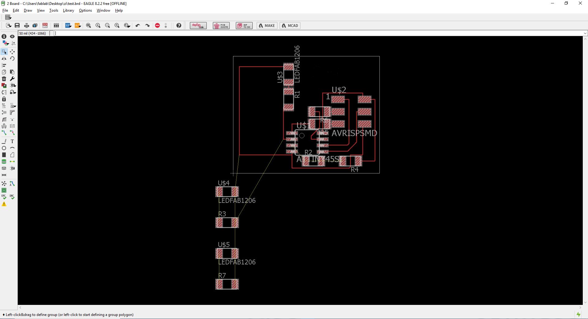Redraw the board view

click(117, 26)
